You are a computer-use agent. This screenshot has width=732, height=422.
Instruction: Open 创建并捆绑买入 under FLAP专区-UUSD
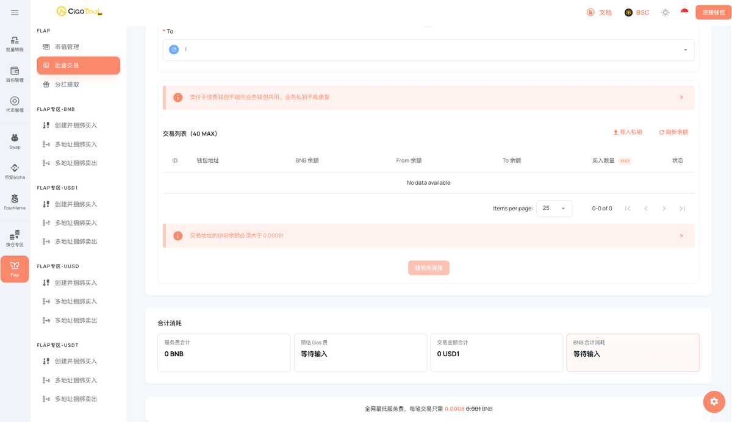tap(78, 283)
